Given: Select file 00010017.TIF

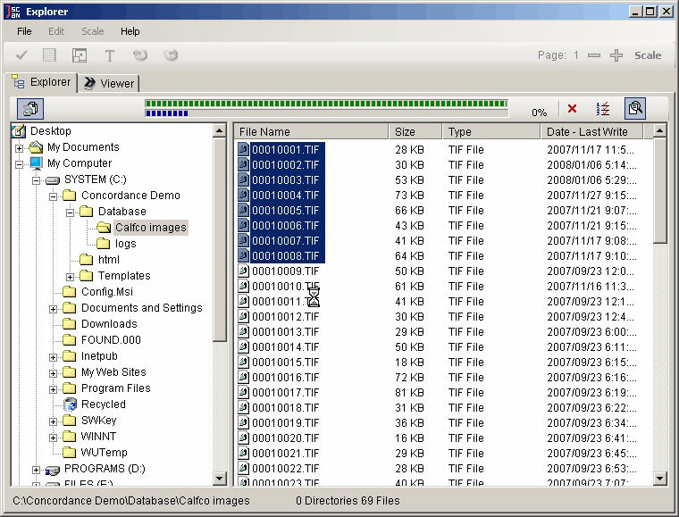Looking at the screenshot, I should pos(285,392).
